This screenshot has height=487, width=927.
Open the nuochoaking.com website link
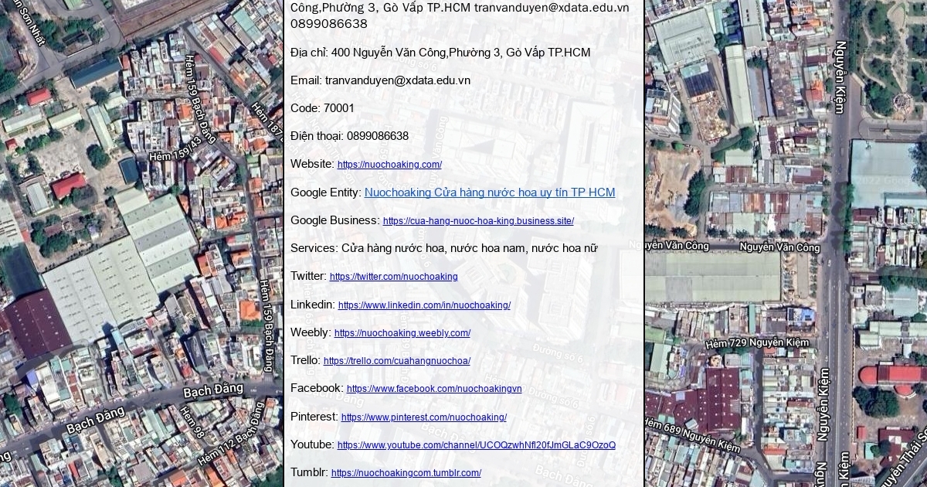[x=389, y=165]
